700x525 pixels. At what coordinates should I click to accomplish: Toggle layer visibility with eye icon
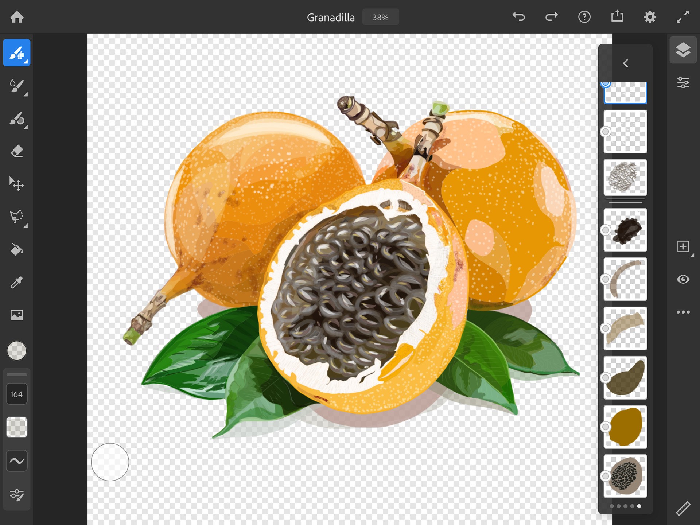[683, 279]
